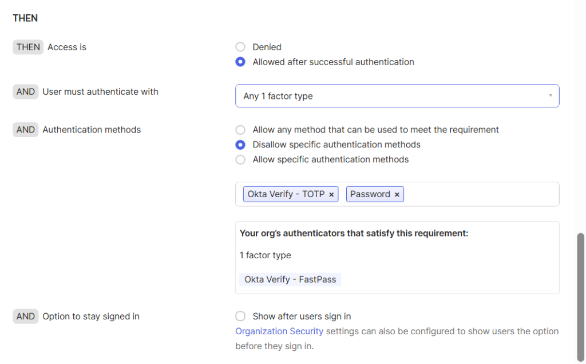The width and height of the screenshot is (586, 364).
Task: Click the Okta Verify - FastPass chip
Action: tap(290, 279)
